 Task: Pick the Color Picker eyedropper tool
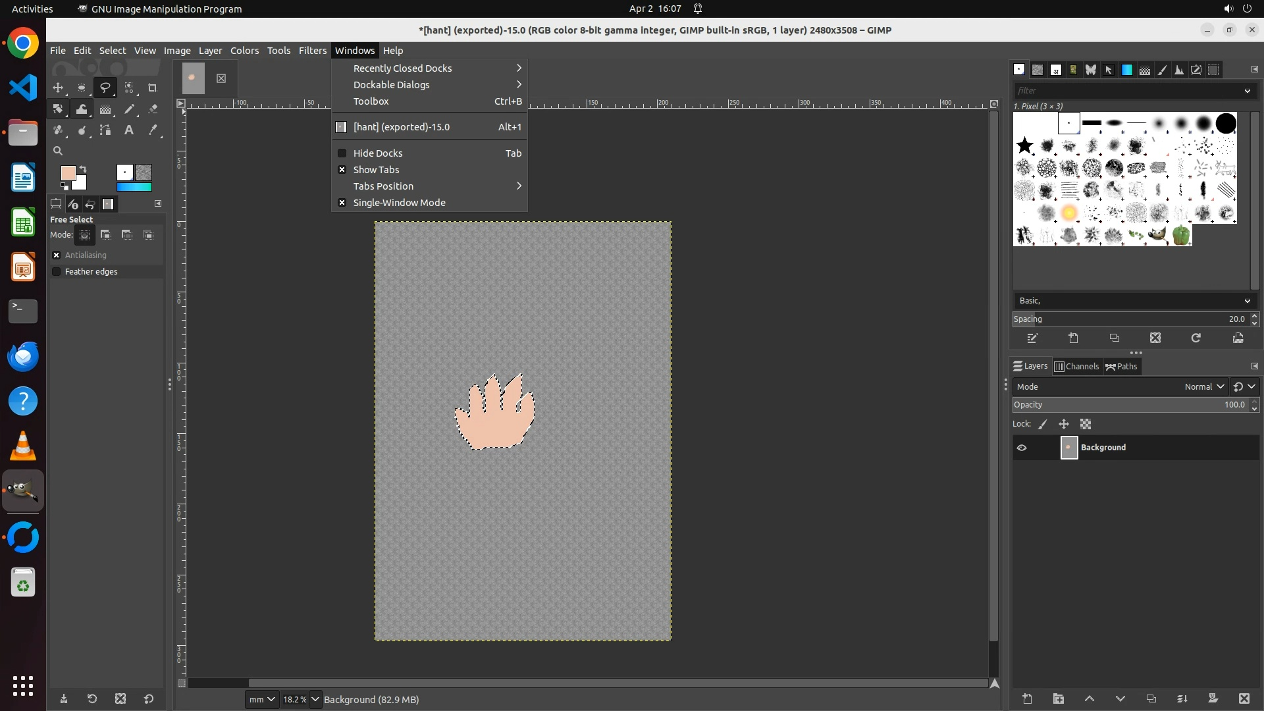[x=153, y=130]
